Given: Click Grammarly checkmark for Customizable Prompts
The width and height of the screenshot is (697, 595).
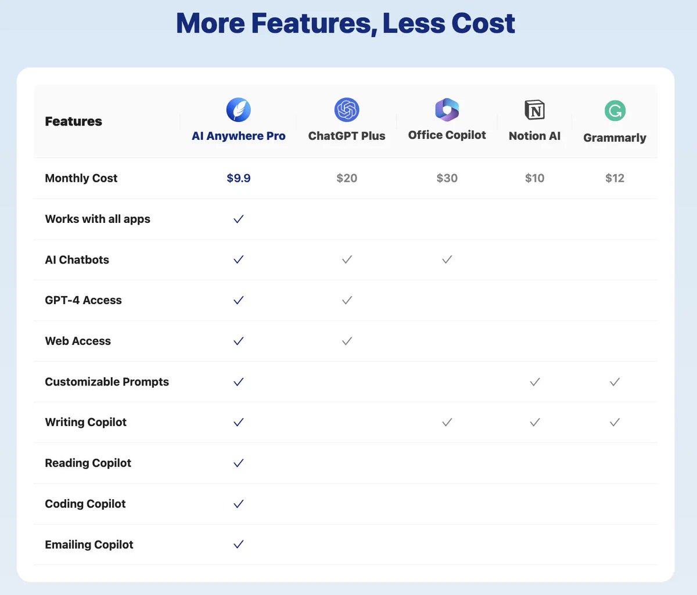Looking at the screenshot, I should 615,382.
